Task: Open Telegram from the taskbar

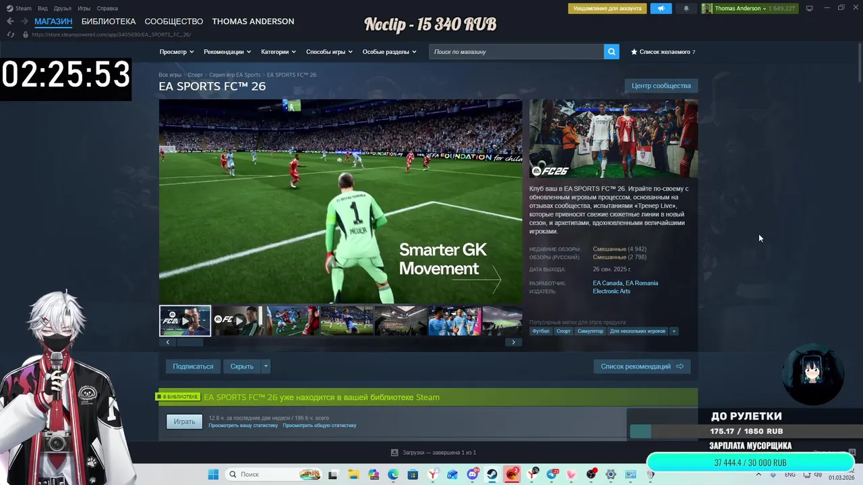Action: click(x=552, y=474)
